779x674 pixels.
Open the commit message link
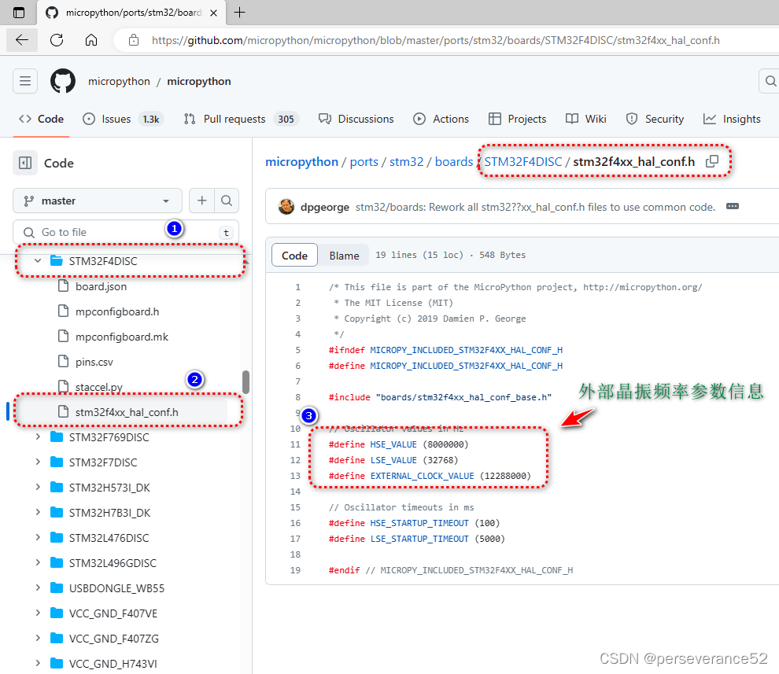[x=535, y=207]
